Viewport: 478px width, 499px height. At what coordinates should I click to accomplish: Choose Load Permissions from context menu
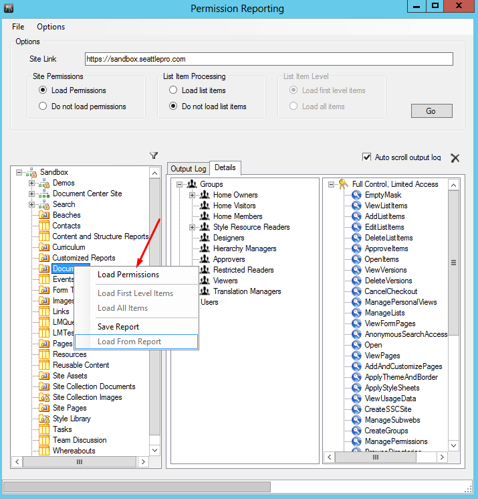[128, 275]
